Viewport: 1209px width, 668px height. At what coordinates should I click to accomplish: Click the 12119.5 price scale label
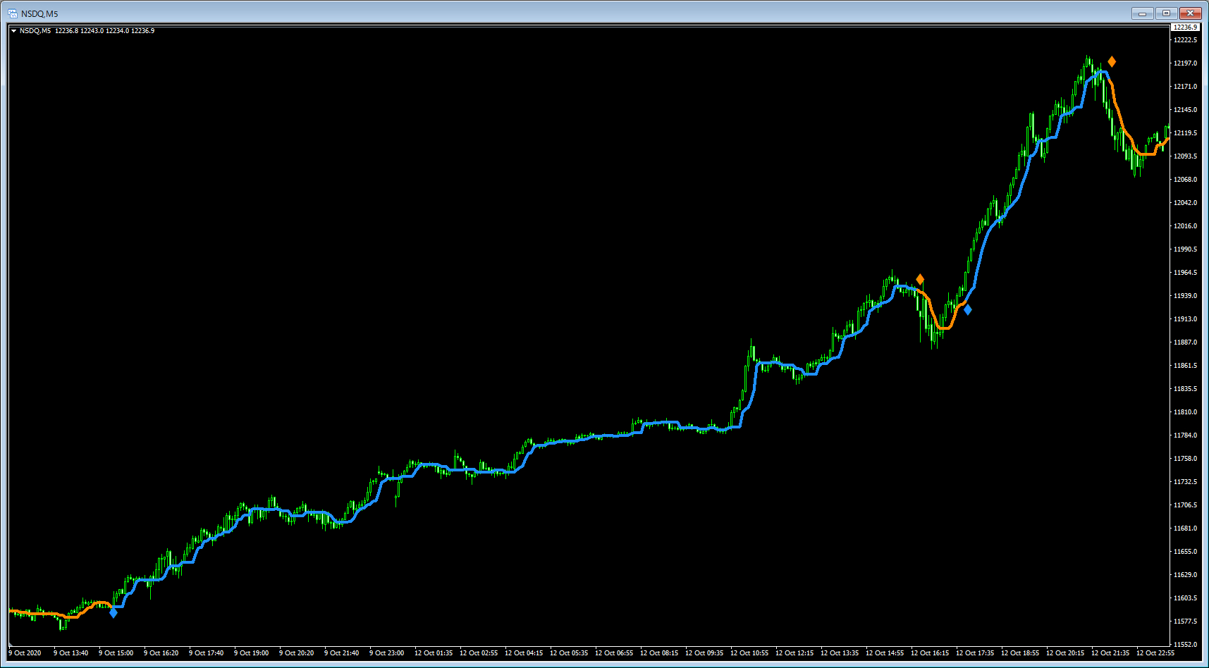(x=1185, y=133)
